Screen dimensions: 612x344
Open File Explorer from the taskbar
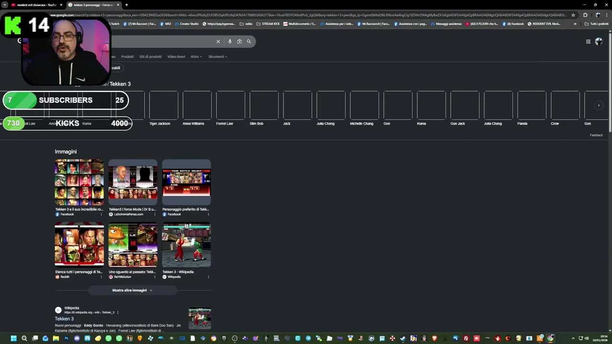pos(55,338)
